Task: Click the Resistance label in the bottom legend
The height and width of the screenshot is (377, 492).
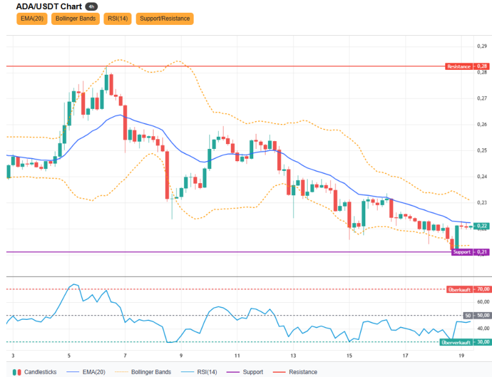Action: [x=303, y=372]
